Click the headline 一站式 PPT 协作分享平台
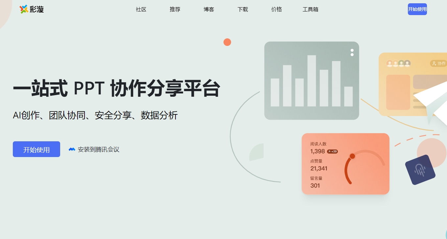 tap(116, 89)
